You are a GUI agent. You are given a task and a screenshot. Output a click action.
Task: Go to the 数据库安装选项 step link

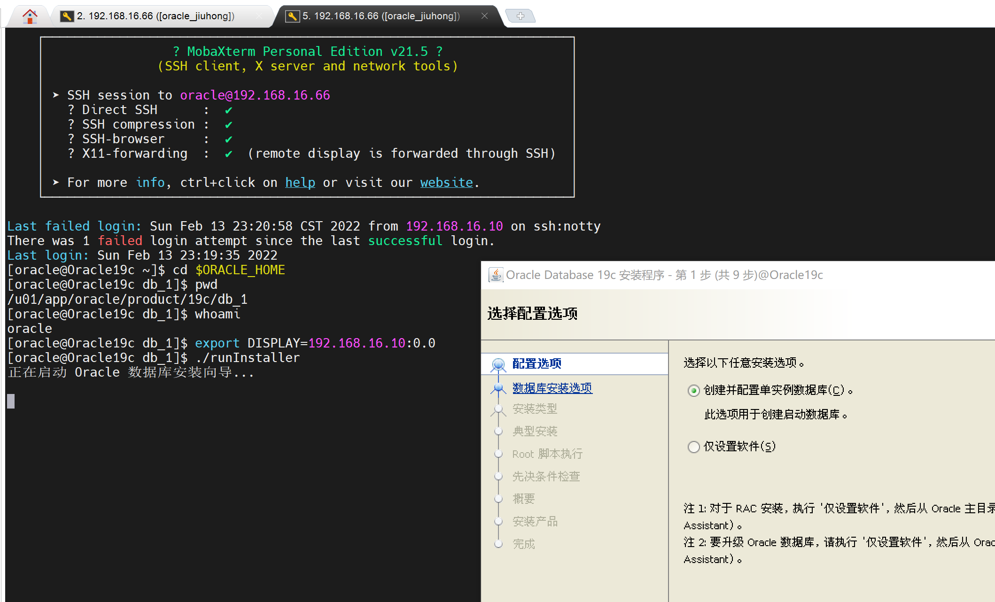click(x=552, y=388)
